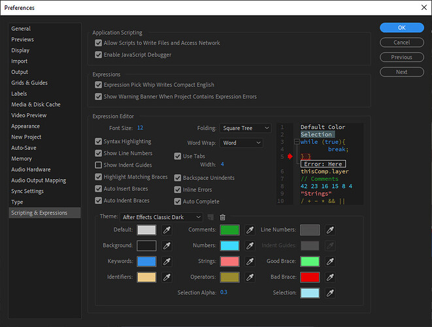Click the eyedropper for Default color

(x=167, y=230)
